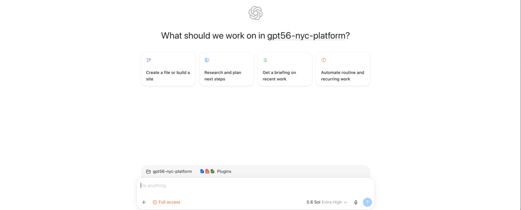Viewport: 521px width, 210px height.
Task: Click the OpenAI logo at top
Action: pos(255,13)
